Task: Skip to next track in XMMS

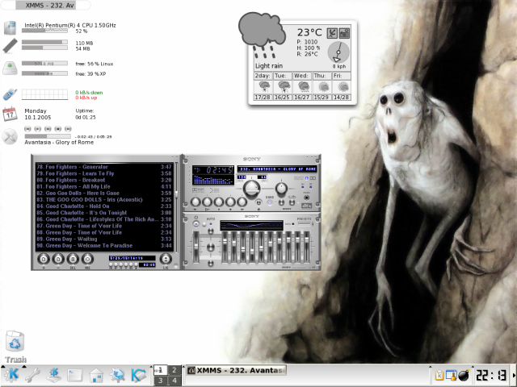Action: pos(242,202)
